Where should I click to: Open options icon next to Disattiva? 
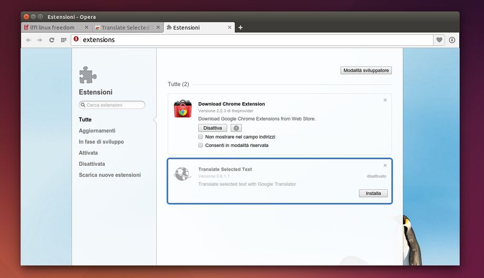tap(236, 128)
